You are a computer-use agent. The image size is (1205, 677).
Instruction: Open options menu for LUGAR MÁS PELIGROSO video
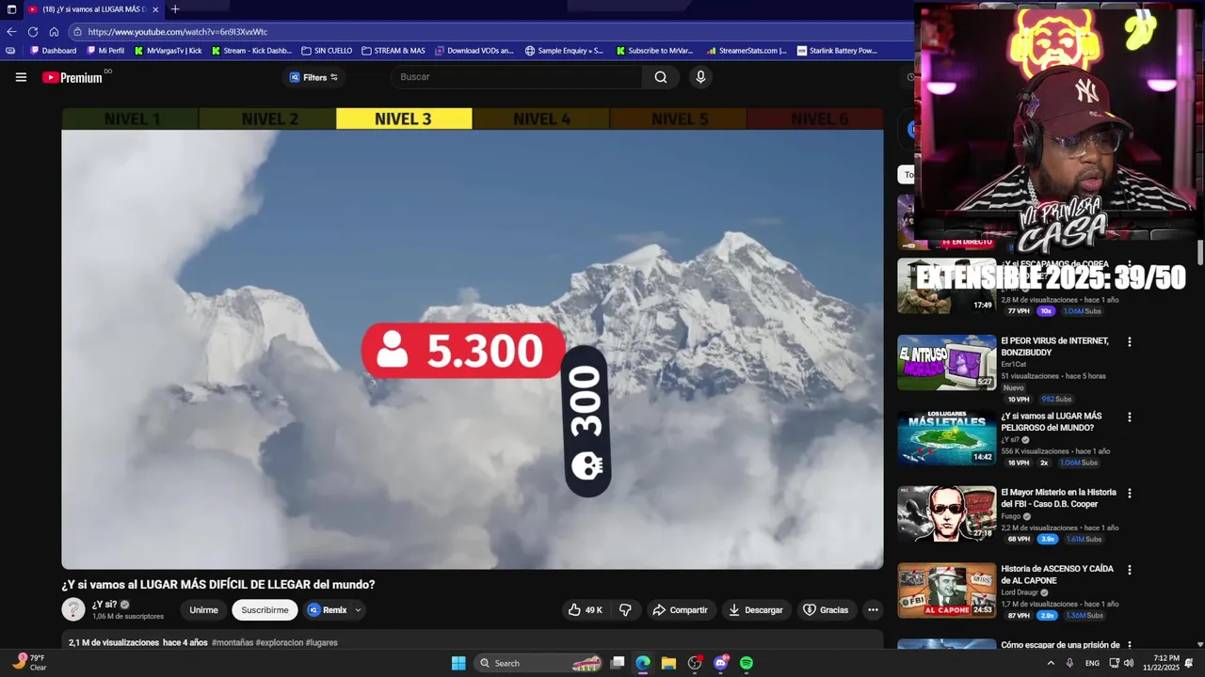(1130, 417)
